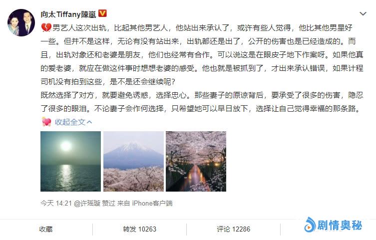Open the Mount Fuji photo
Screen dimensions: 376x240
click(133, 161)
